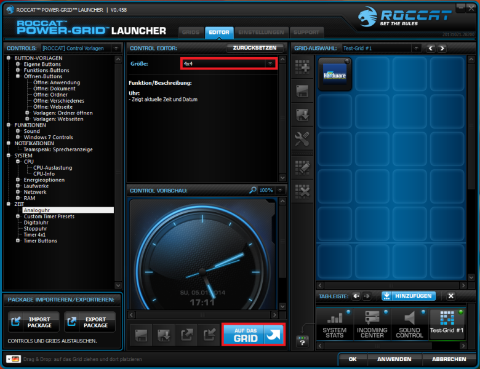Open grid tools wrench icon
The width and height of the screenshot is (480, 369).
[302, 138]
